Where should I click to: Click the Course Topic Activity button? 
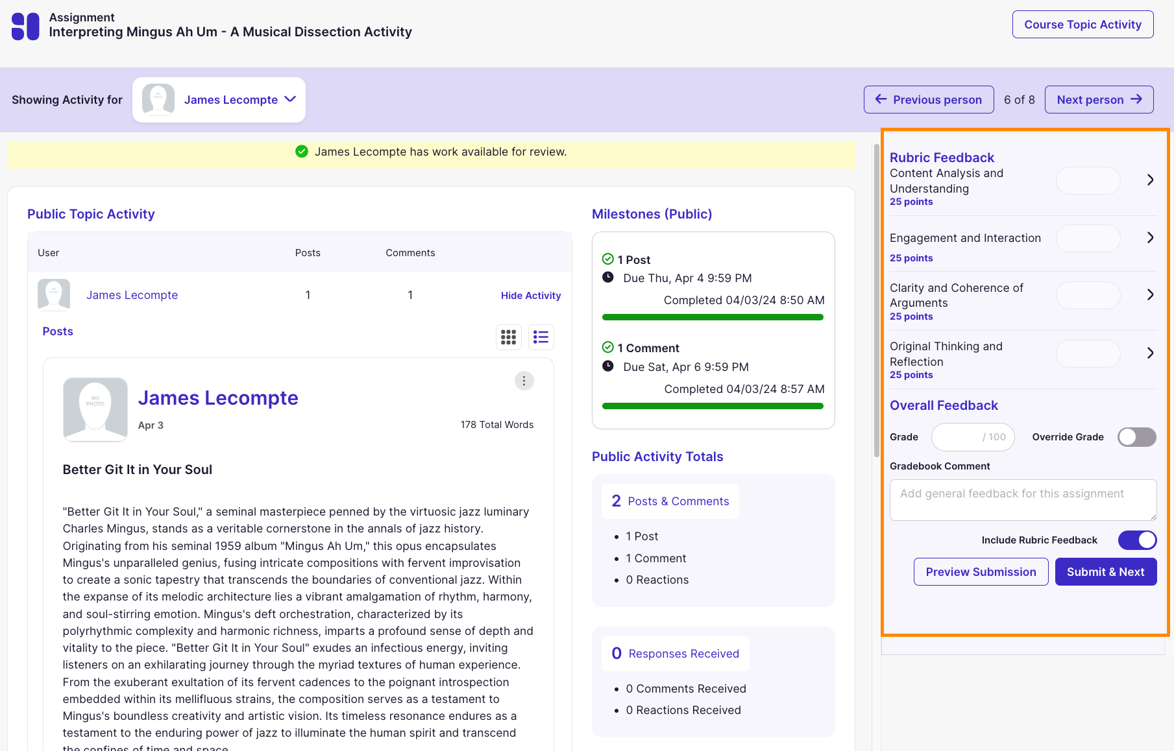(1082, 25)
